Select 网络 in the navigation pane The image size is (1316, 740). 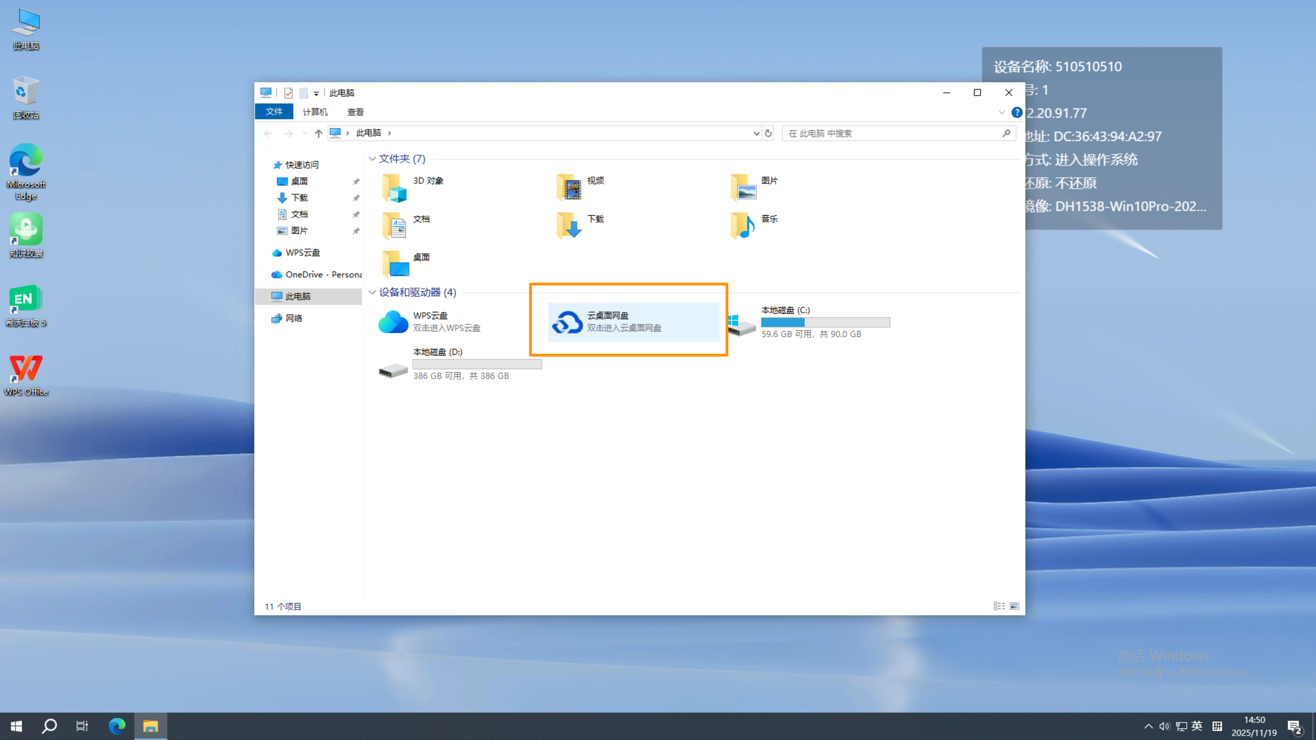point(294,318)
